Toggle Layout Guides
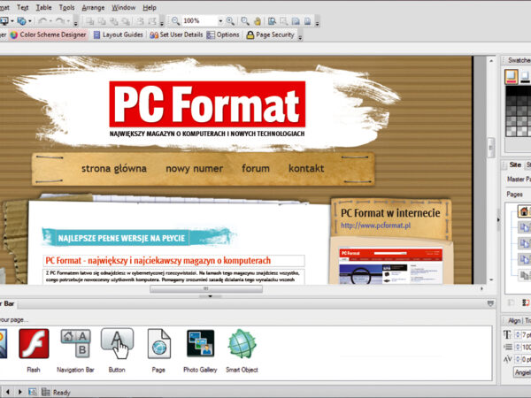The image size is (531, 398). pyautogui.click(x=117, y=34)
